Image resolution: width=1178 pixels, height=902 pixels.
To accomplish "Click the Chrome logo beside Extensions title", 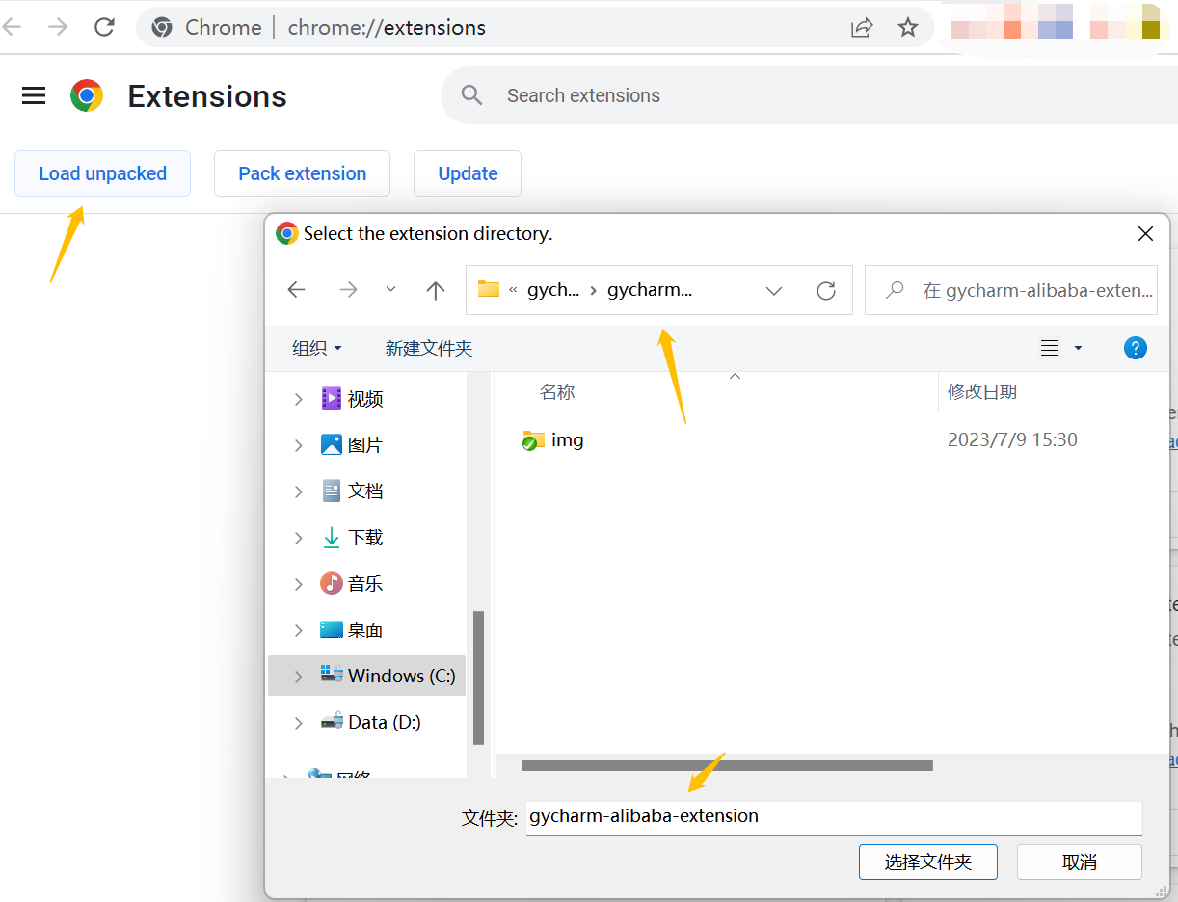I will click(x=87, y=95).
